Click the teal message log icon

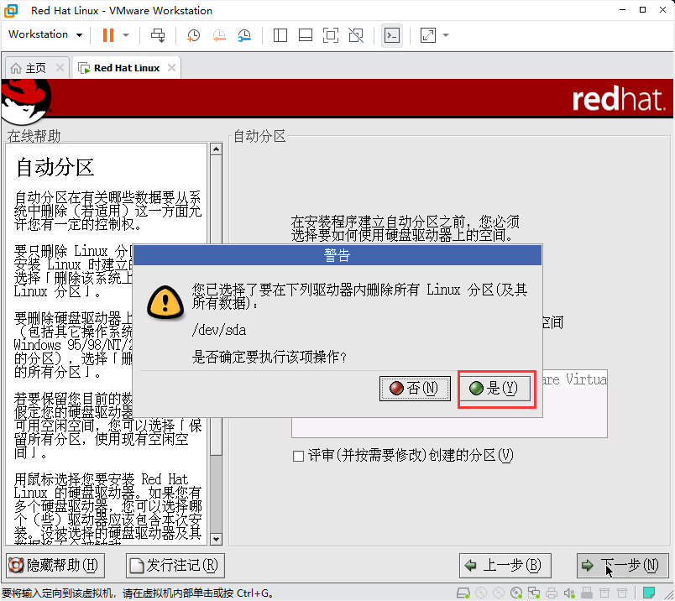pyautogui.click(x=649, y=593)
